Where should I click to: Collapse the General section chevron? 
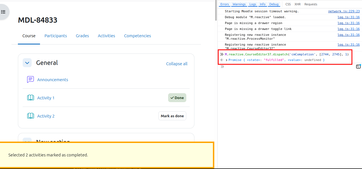pyautogui.click(x=27, y=63)
